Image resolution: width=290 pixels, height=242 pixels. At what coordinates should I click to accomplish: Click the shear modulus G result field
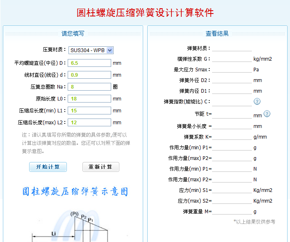(x=232, y=59)
